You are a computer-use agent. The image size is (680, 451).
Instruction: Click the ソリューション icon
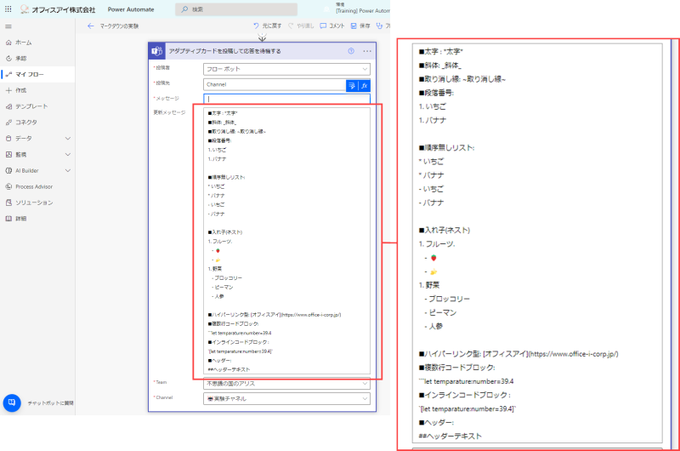pyautogui.click(x=8, y=203)
